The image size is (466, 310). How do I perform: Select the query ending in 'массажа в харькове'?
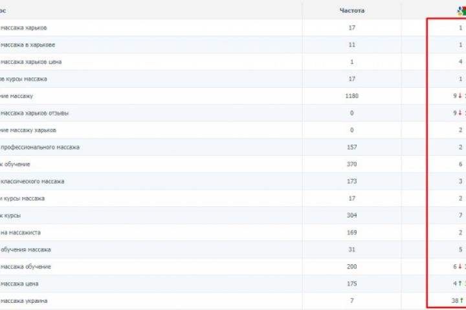tap(28, 45)
